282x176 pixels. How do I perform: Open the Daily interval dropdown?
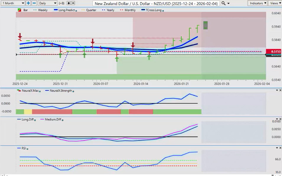tap(47, 3)
